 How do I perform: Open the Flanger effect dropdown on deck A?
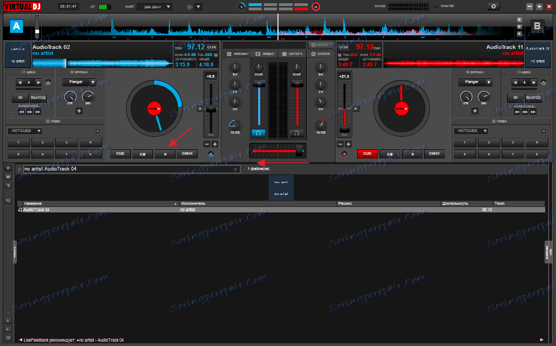79,82
